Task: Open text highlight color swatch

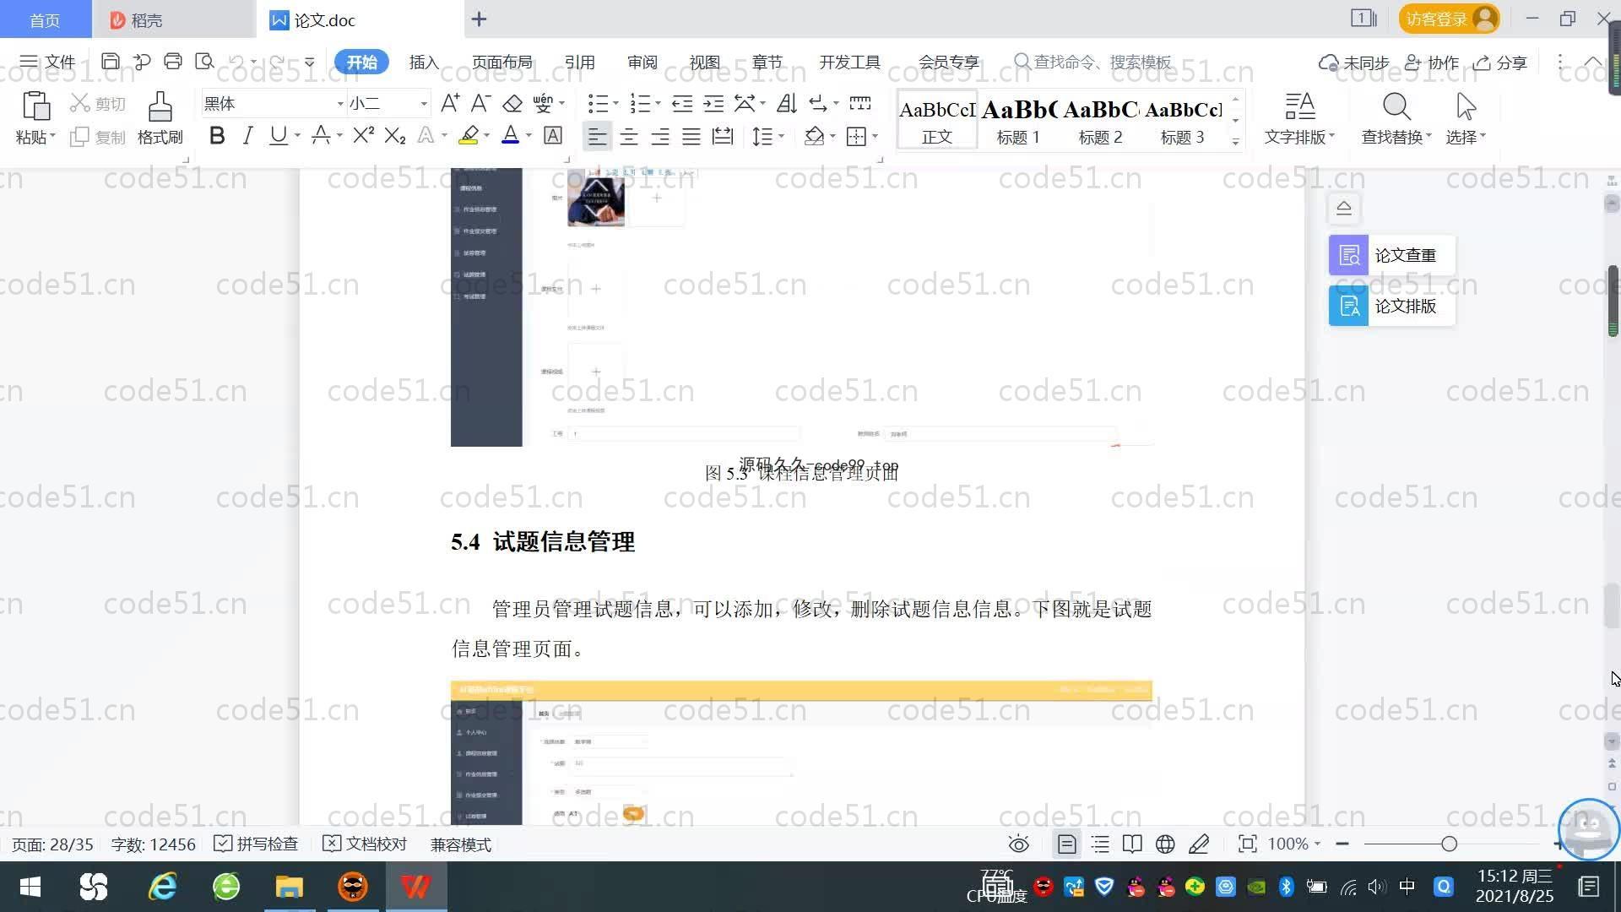Action: point(469,136)
